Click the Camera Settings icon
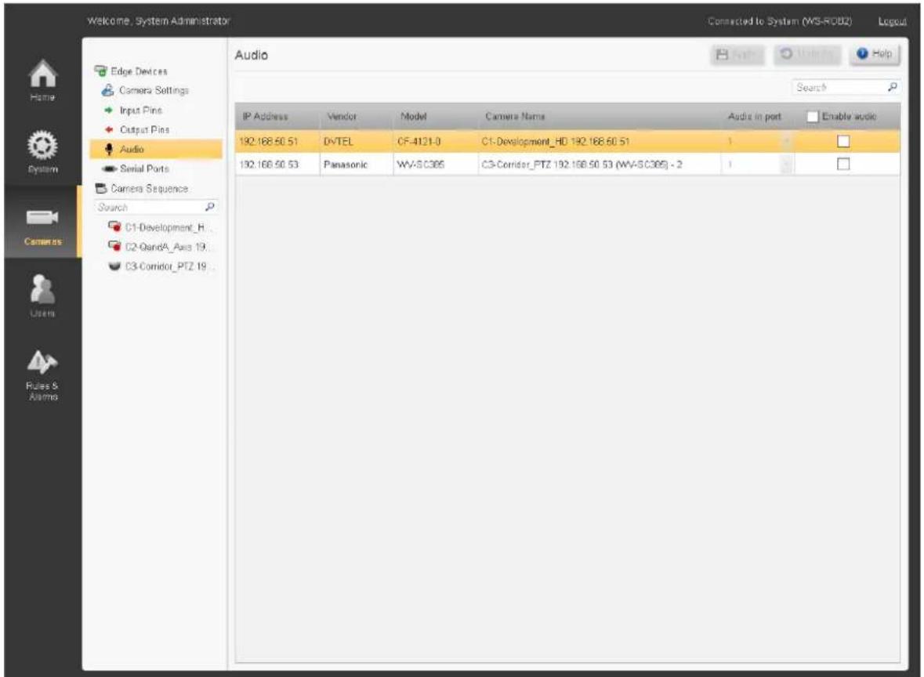Screen dimensions: 924x677 pos(107,90)
